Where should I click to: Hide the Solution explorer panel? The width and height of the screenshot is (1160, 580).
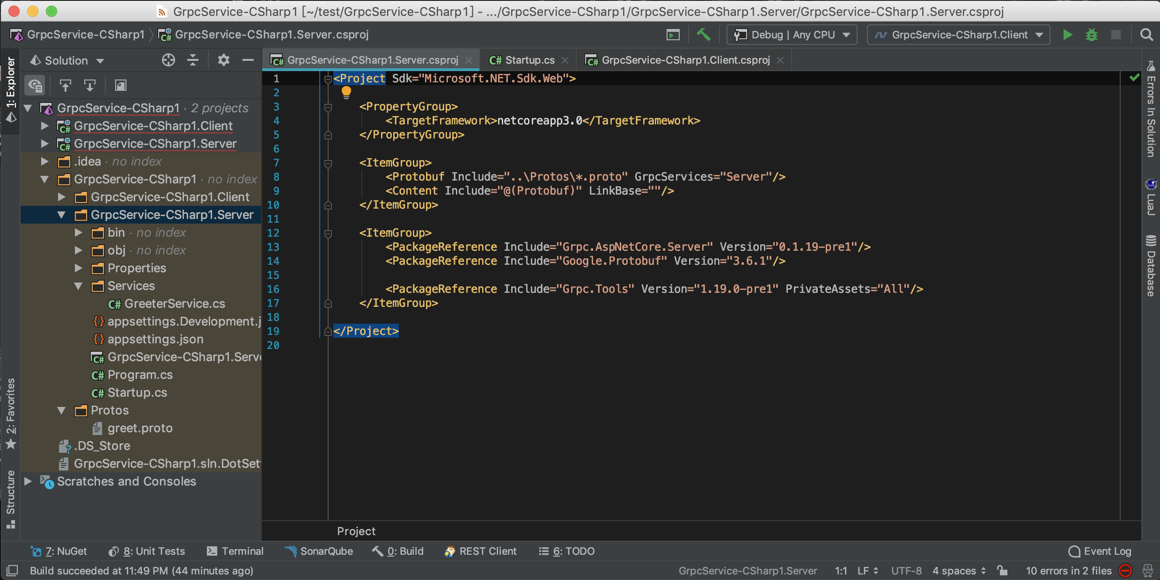point(248,60)
